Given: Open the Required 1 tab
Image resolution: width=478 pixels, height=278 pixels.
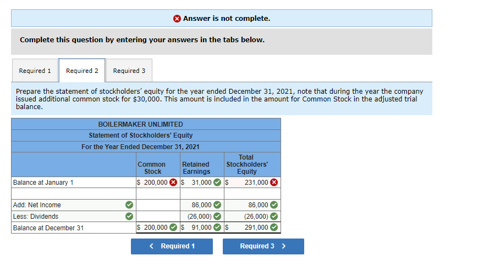Looking at the screenshot, I should (x=35, y=71).
